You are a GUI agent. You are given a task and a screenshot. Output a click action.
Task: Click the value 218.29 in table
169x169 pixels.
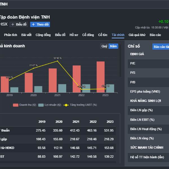click(x=109, y=139)
